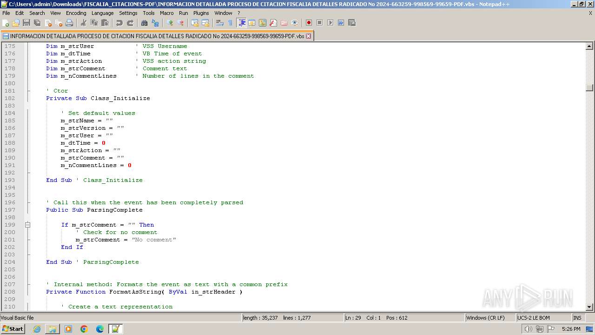The image size is (595, 335).
Task: Open the Language menu
Action: tap(102, 13)
